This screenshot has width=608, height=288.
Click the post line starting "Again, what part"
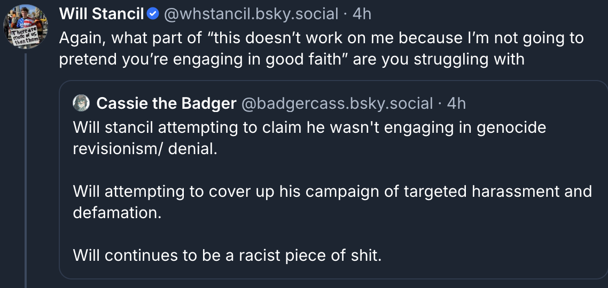[x=321, y=38]
